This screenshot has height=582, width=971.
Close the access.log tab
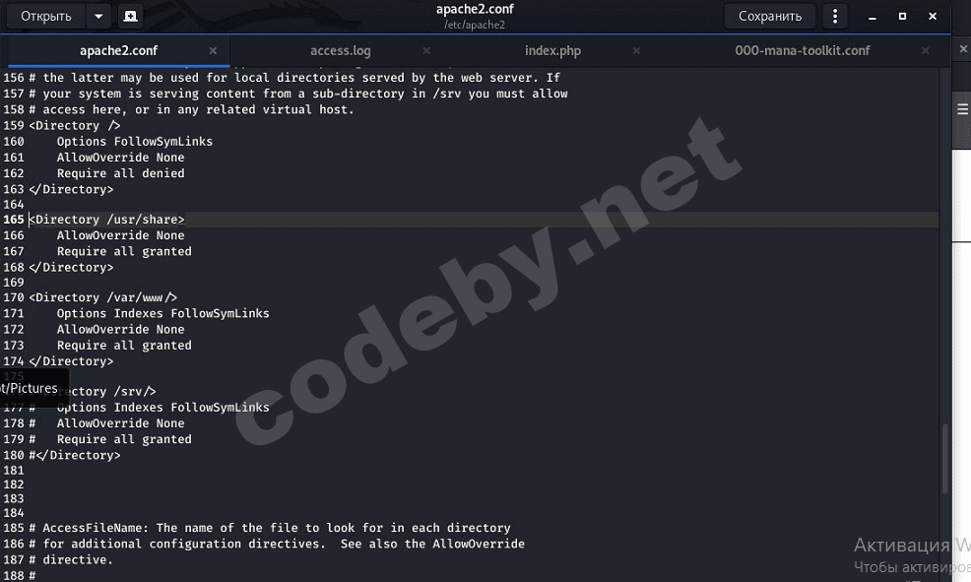click(x=426, y=51)
